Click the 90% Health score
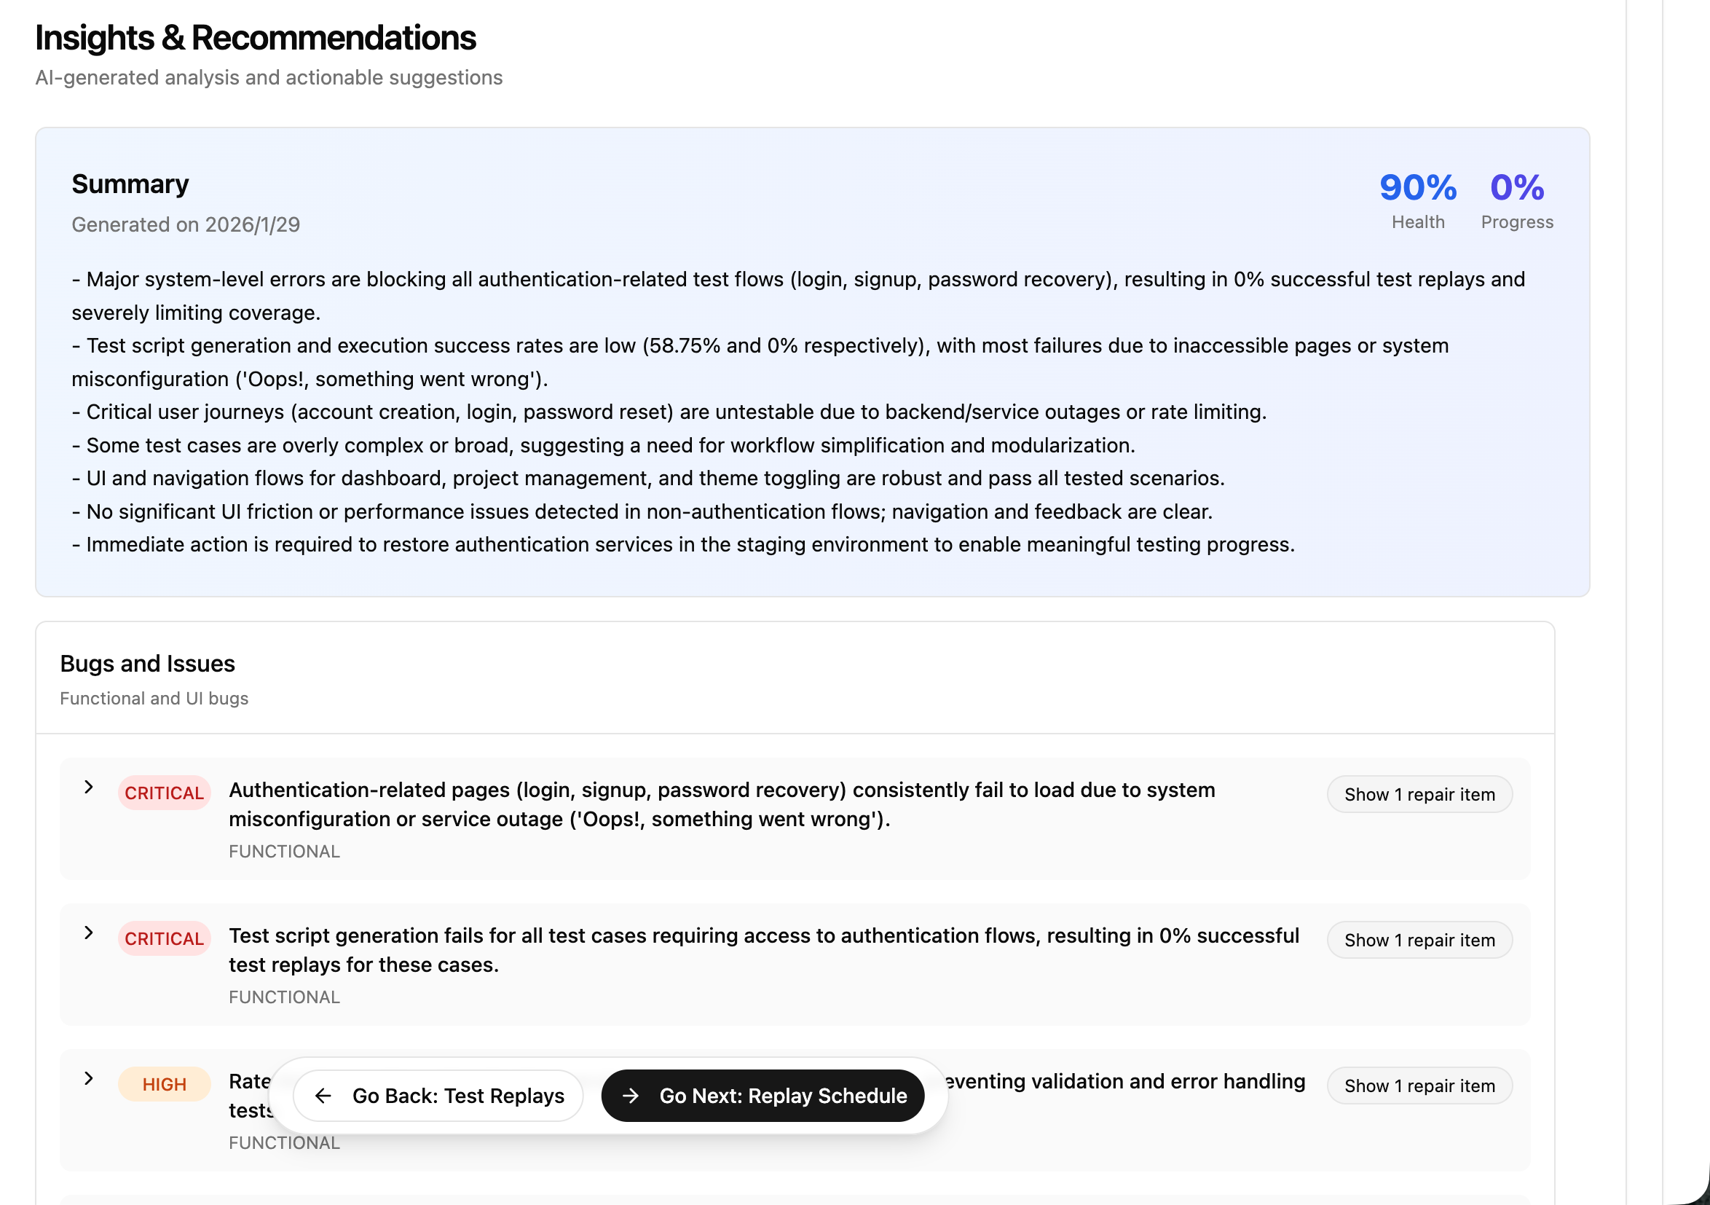The width and height of the screenshot is (1710, 1205). [x=1417, y=188]
